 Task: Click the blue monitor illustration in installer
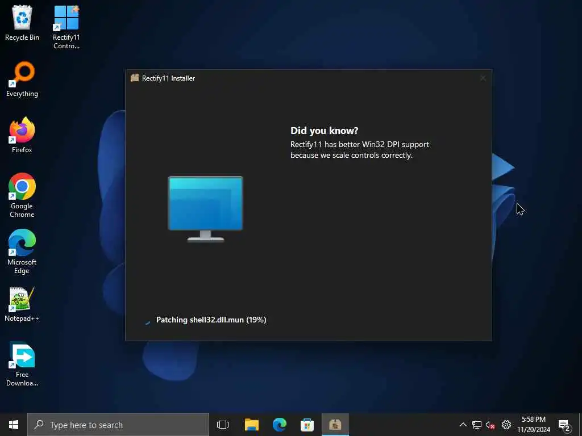click(205, 209)
